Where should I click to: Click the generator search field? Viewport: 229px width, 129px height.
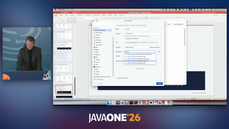click(103, 24)
